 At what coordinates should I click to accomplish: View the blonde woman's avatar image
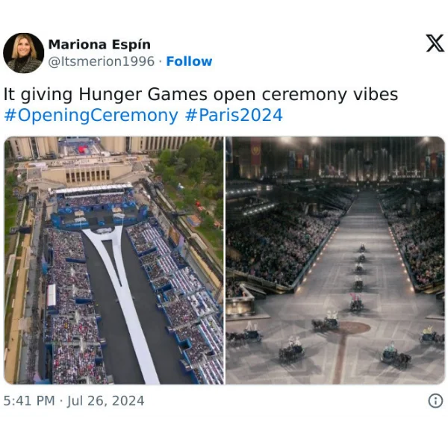[x=23, y=53]
